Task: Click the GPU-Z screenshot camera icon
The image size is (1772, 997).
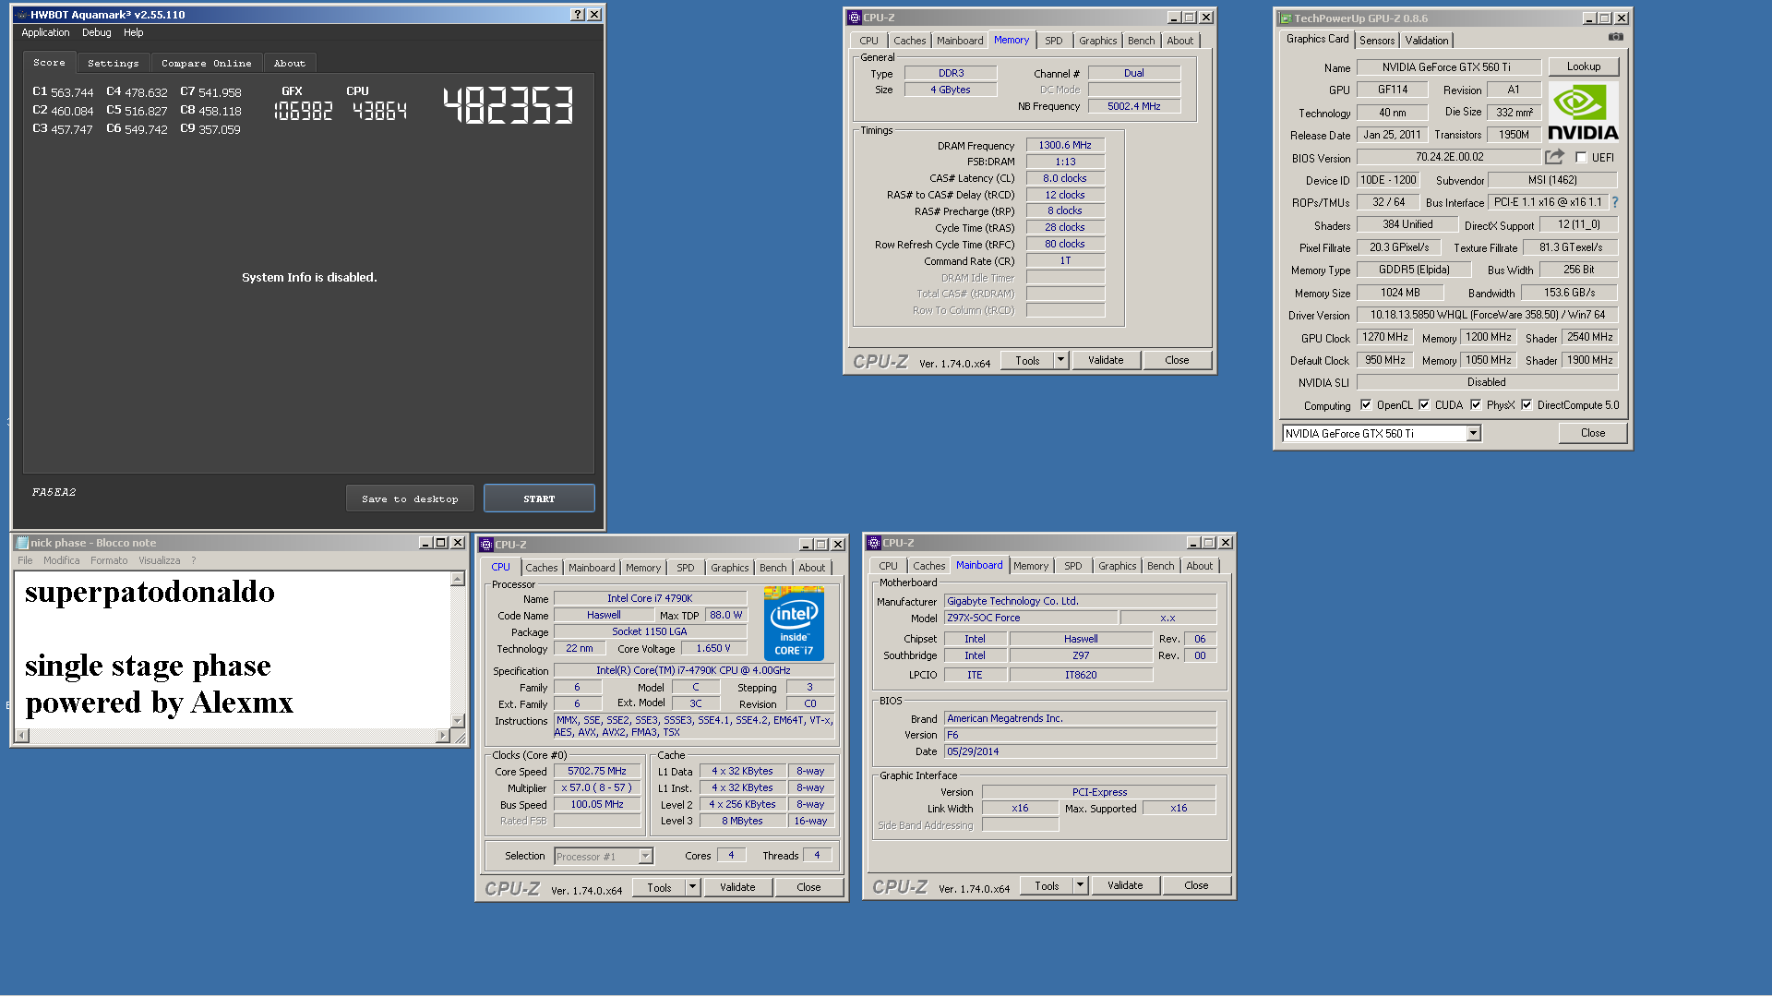Action: point(1615,37)
